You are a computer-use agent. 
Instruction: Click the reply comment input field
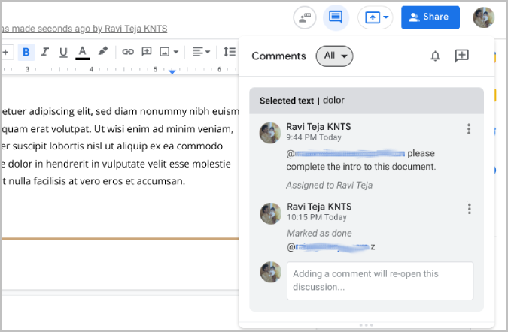point(379,280)
